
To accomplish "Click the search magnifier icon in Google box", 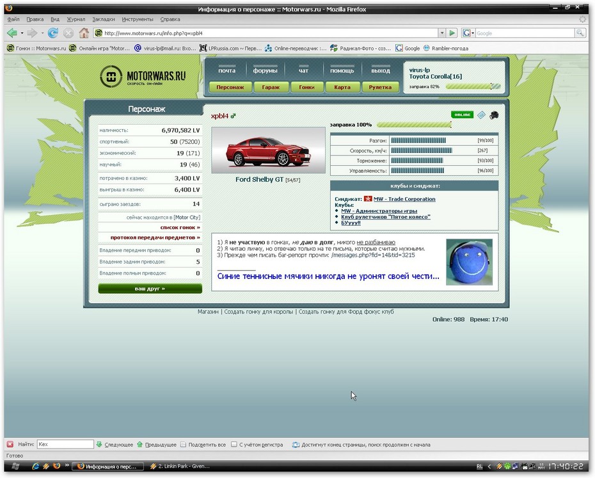I will pyautogui.click(x=580, y=33).
